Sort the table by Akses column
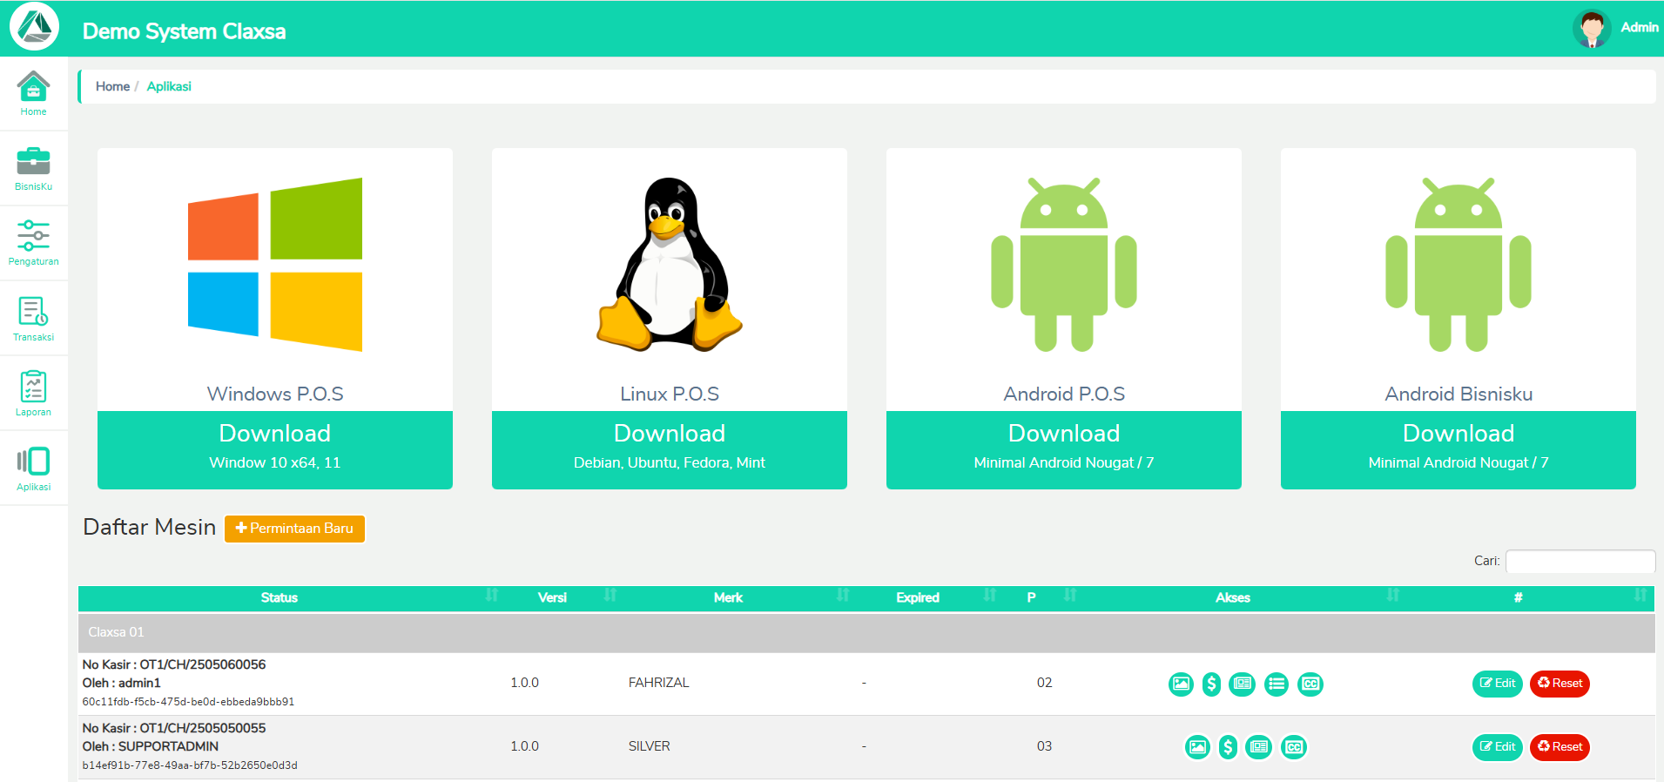The height and width of the screenshot is (782, 1664). click(x=1245, y=597)
